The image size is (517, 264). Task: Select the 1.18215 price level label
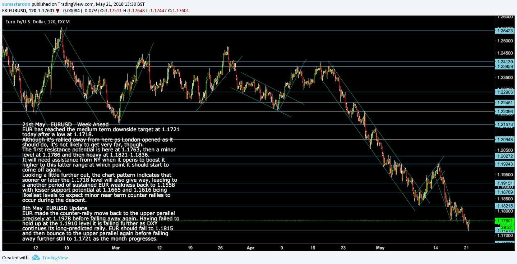click(x=505, y=206)
